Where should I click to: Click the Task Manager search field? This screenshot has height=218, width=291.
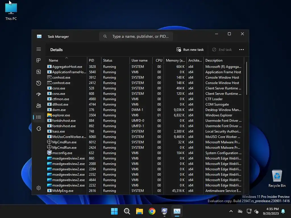[136, 36]
